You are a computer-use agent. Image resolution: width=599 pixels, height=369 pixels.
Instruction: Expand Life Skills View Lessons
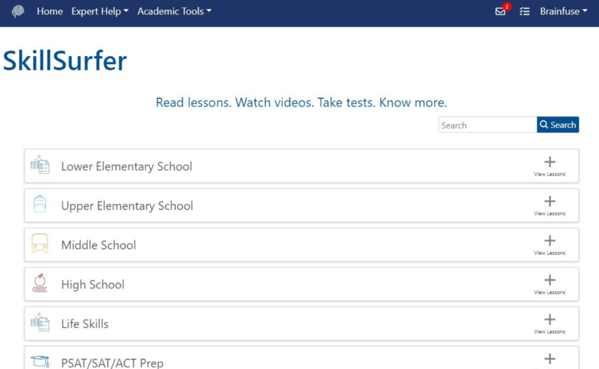550,323
